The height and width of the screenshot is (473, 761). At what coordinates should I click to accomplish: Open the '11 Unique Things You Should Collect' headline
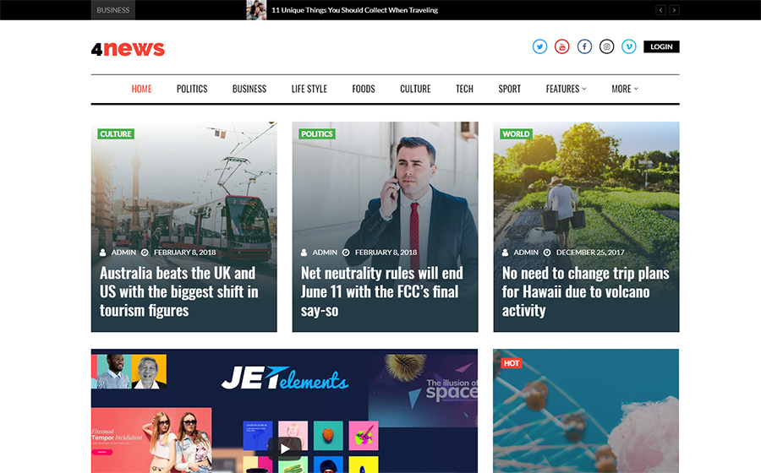(x=355, y=9)
